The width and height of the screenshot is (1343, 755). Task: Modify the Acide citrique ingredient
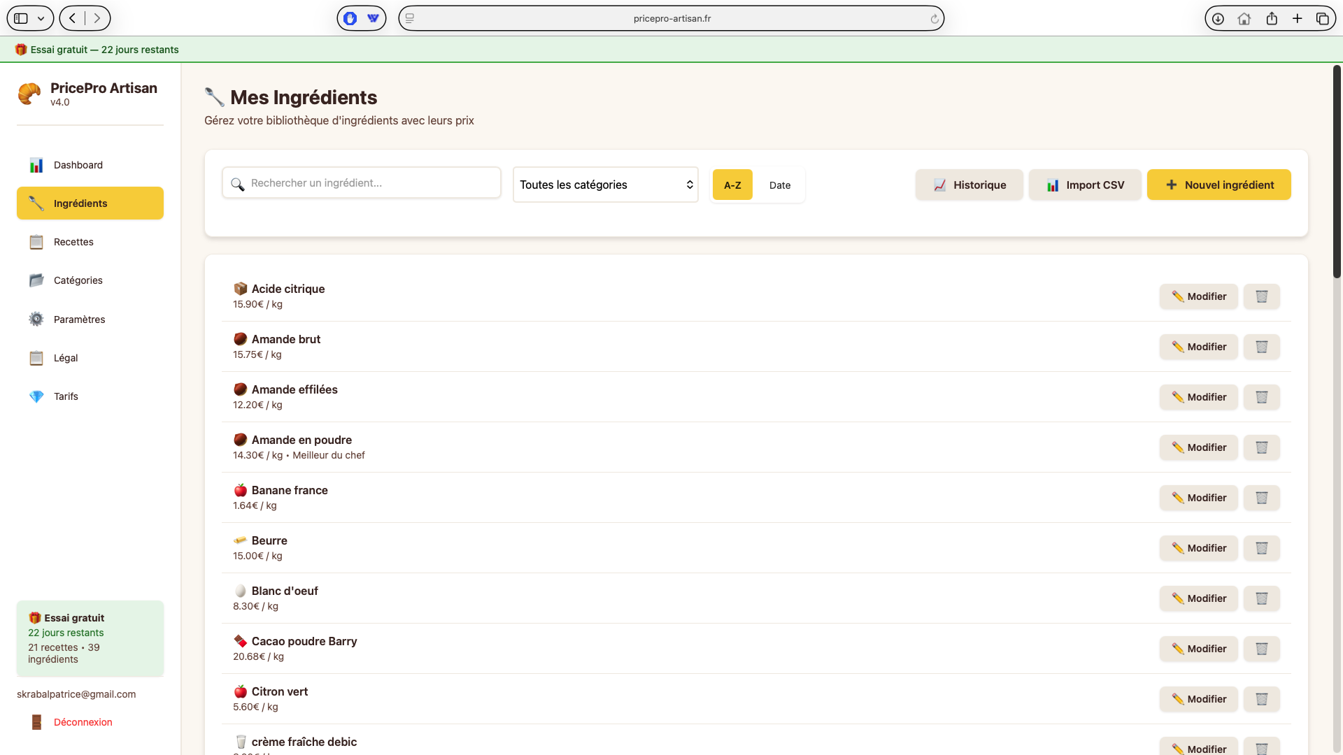(x=1198, y=296)
